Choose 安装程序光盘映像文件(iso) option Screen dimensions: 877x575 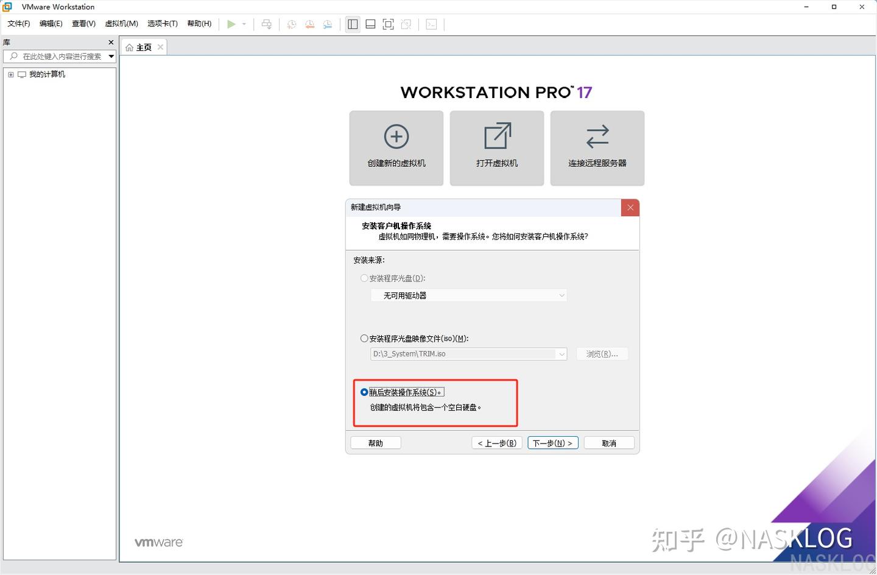[364, 338]
